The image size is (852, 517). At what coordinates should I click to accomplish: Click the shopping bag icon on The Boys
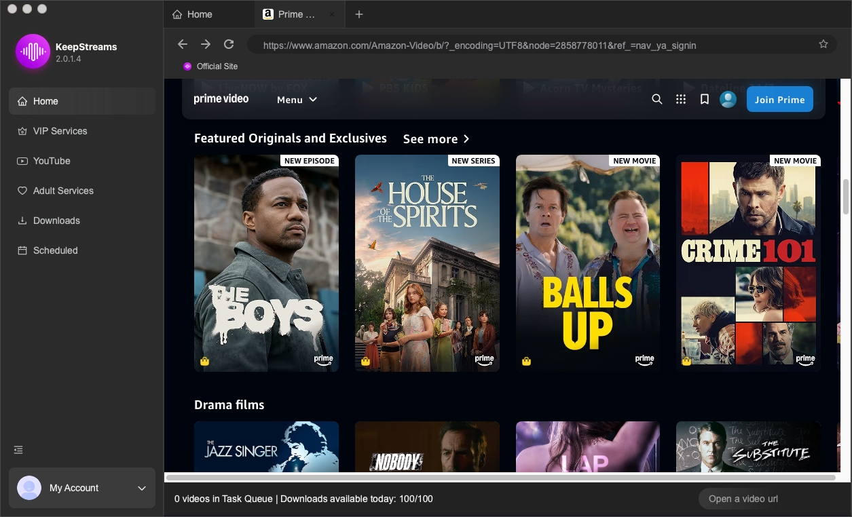pos(204,362)
